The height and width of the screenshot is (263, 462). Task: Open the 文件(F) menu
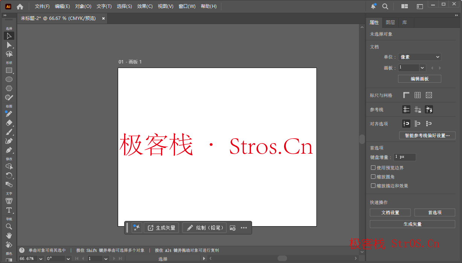pos(42,6)
